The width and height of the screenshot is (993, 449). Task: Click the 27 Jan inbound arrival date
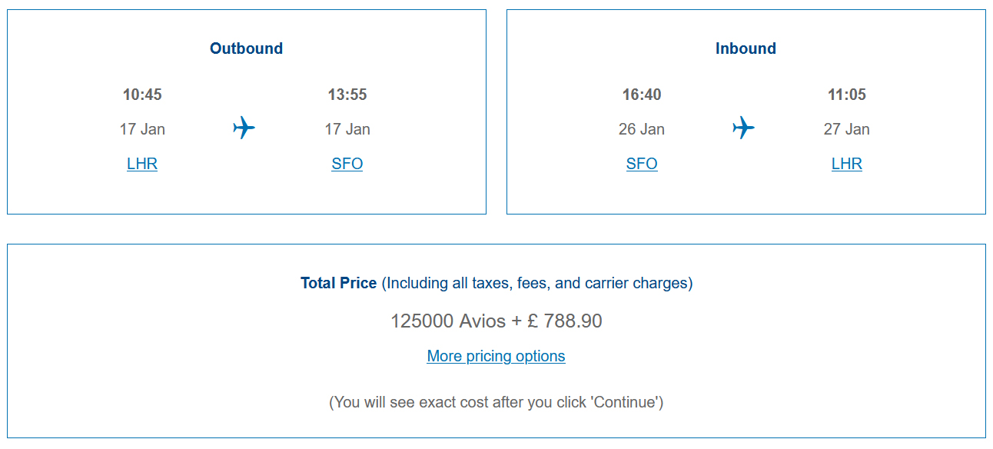(847, 129)
